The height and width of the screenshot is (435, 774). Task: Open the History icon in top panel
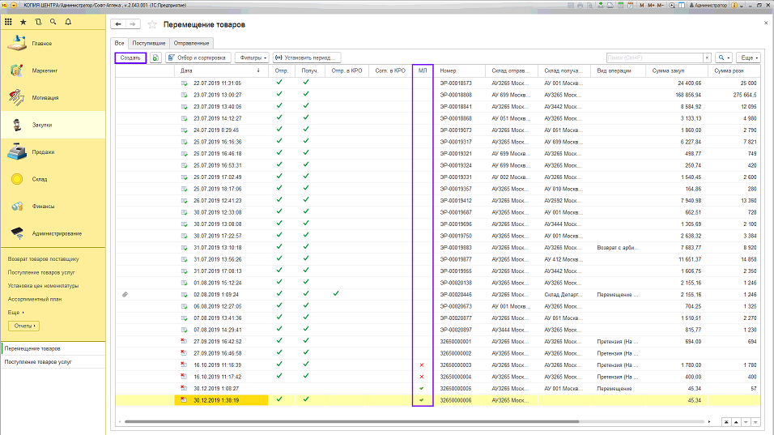pyautogui.click(x=38, y=22)
